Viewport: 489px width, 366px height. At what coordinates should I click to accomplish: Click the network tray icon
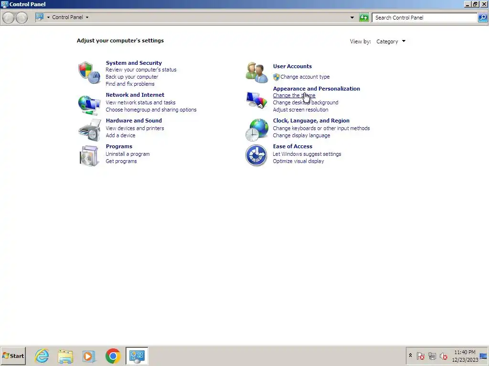pyautogui.click(x=432, y=356)
